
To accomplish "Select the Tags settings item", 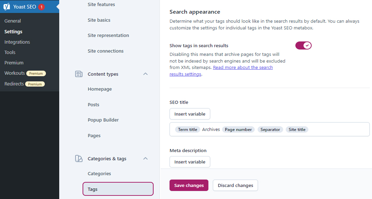I will 118,189.
